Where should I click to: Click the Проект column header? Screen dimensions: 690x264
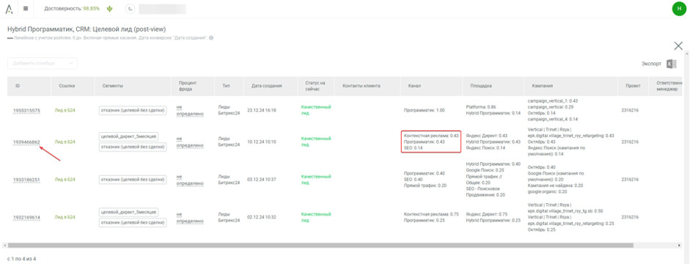[x=633, y=86]
